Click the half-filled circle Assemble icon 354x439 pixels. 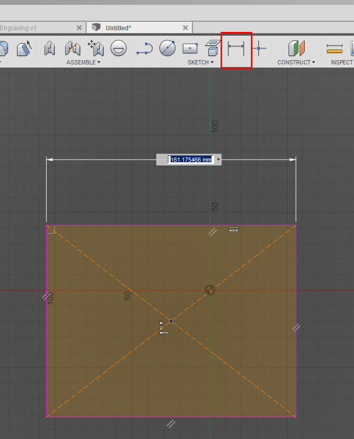[119, 48]
